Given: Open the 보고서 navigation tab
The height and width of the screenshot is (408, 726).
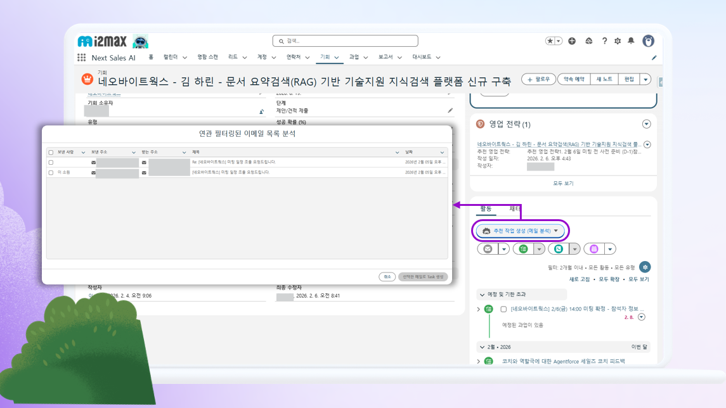Looking at the screenshot, I should click(386, 57).
